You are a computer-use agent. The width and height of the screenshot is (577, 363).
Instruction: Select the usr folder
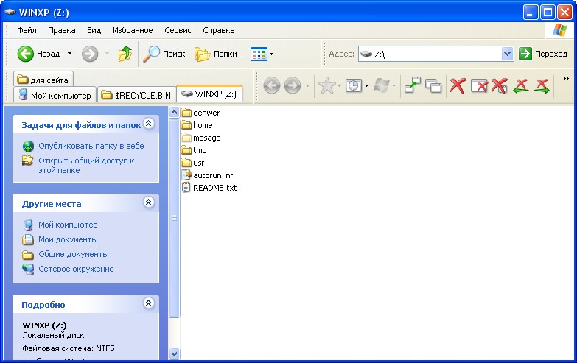pyautogui.click(x=193, y=163)
